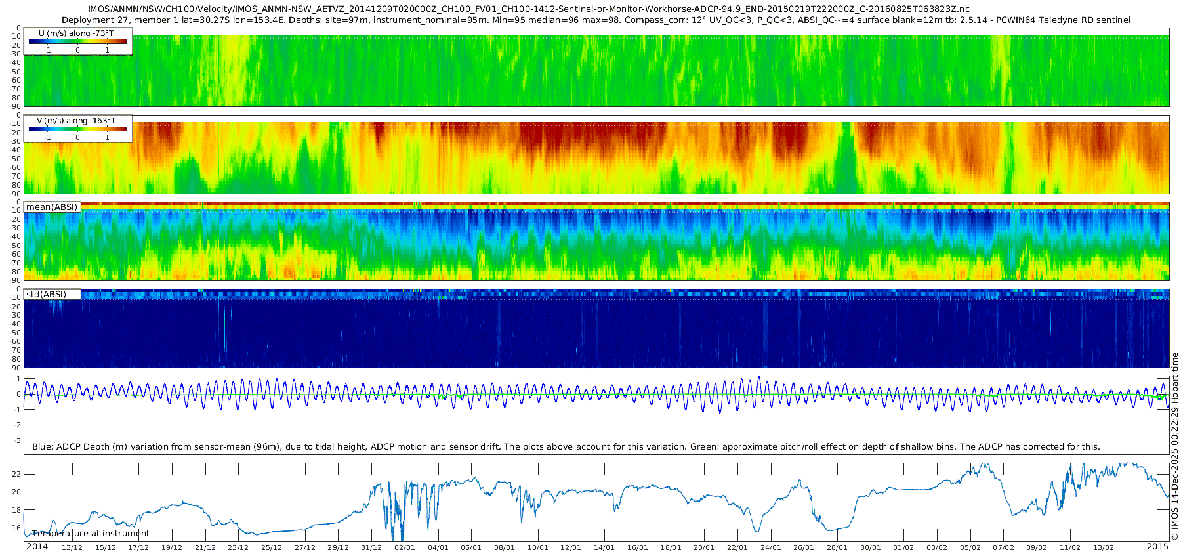Click the 'Temperature at instrument' label
This screenshot has width=1181, height=558.
click(91, 534)
